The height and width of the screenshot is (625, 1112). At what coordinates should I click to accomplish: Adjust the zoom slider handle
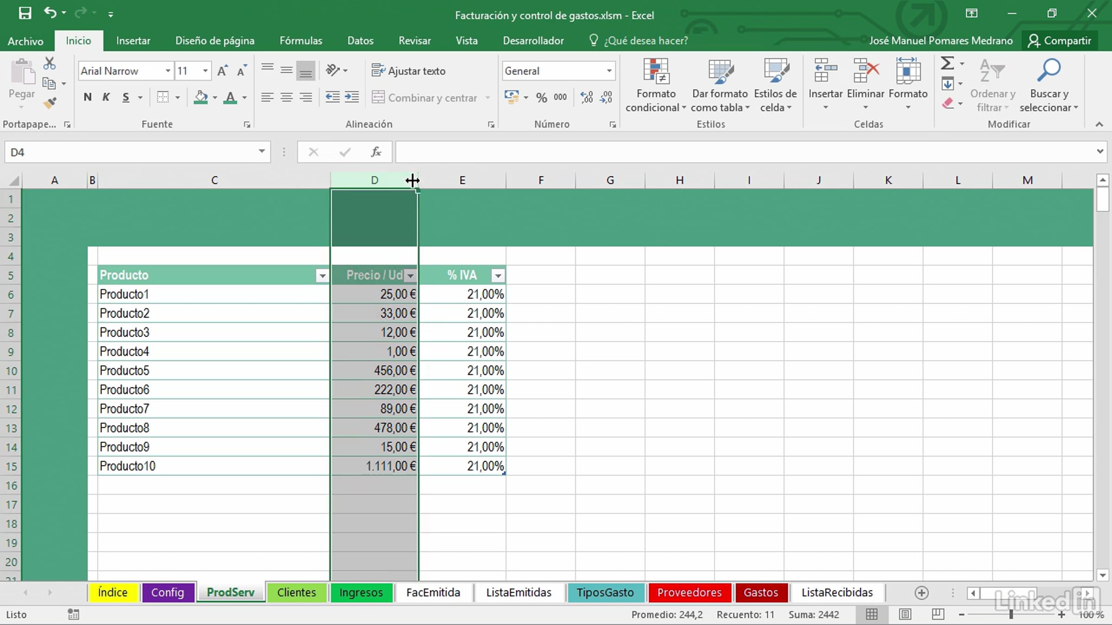[x=1011, y=614]
